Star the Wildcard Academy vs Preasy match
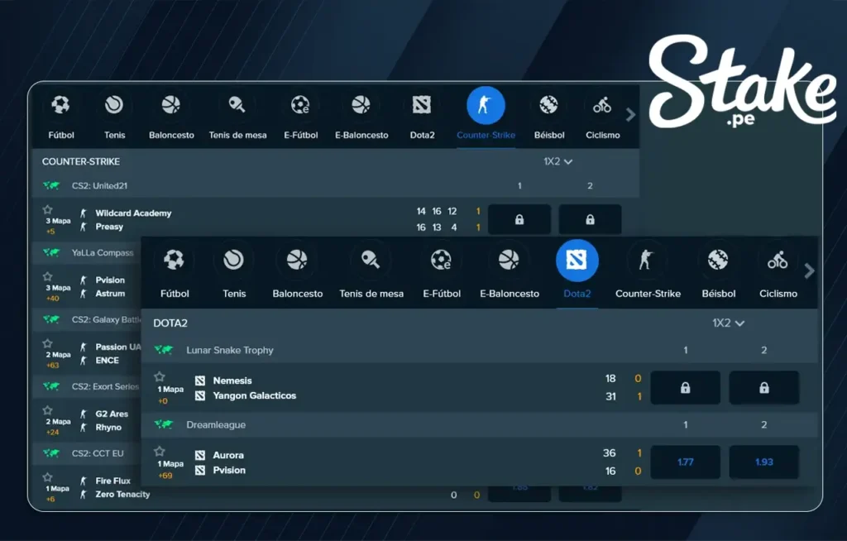Image resolution: width=847 pixels, height=541 pixels. 48,210
